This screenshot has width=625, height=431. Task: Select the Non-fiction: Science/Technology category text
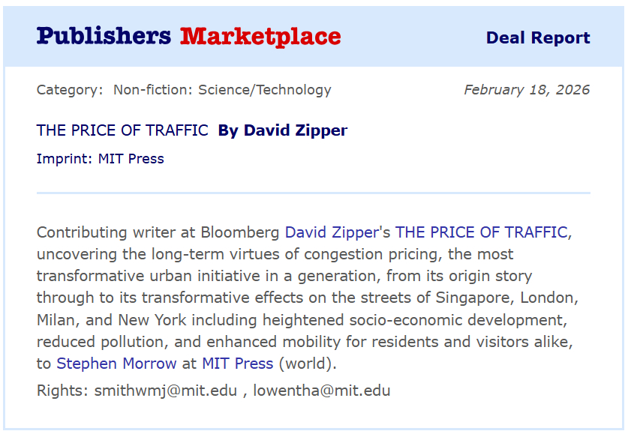[x=222, y=90]
